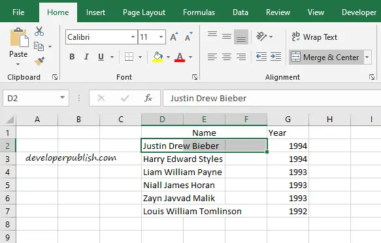Viewport: 381px width, 243px height.
Task: Click the Decrease Font Size icon
Action: [x=189, y=37]
